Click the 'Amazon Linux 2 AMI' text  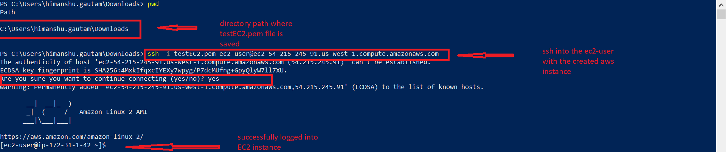pos(113,112)
